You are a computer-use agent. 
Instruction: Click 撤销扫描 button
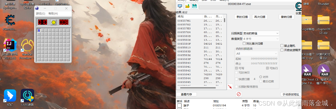pos(287,17)
